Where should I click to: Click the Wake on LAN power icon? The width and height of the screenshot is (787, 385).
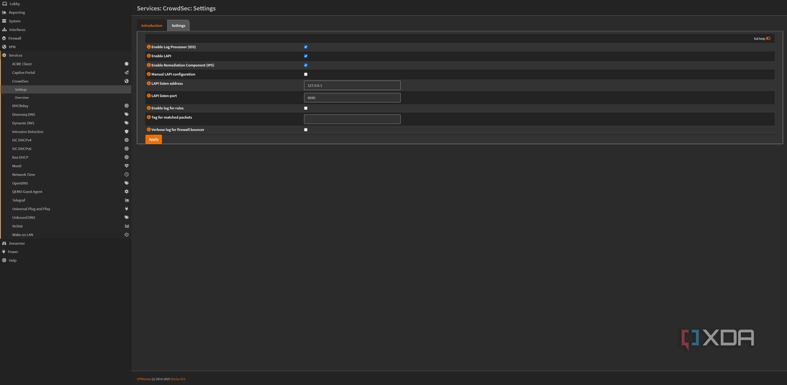point(126,234)
